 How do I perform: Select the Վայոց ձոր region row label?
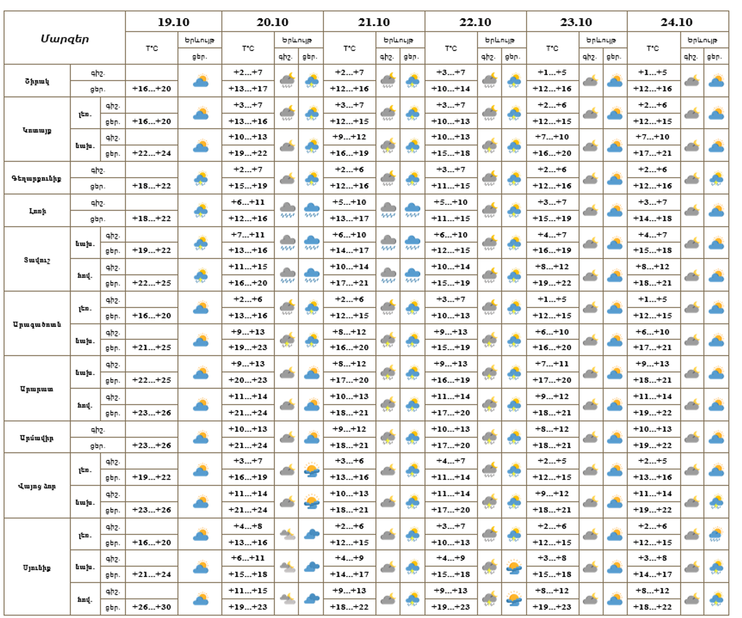(37, 486)
